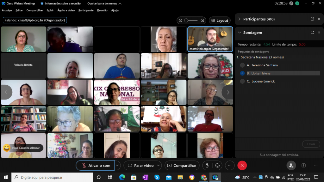
Task: Open the participants panel icon in toolbar
Action: [x=291, y=166]
